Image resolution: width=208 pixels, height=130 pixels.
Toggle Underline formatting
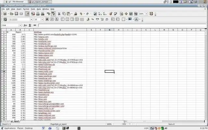[57, 19]
